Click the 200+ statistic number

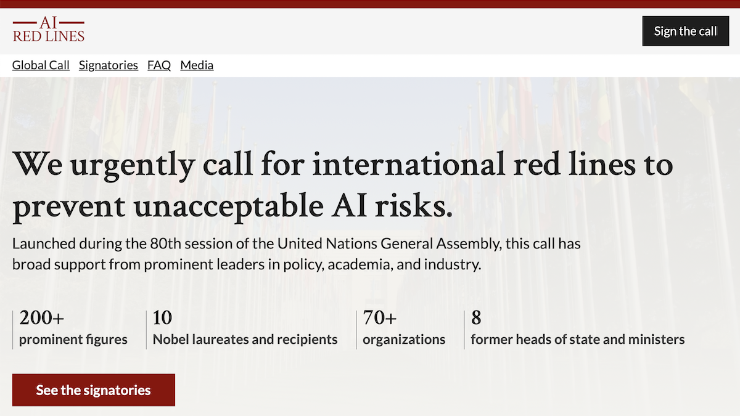coord(42,318)
